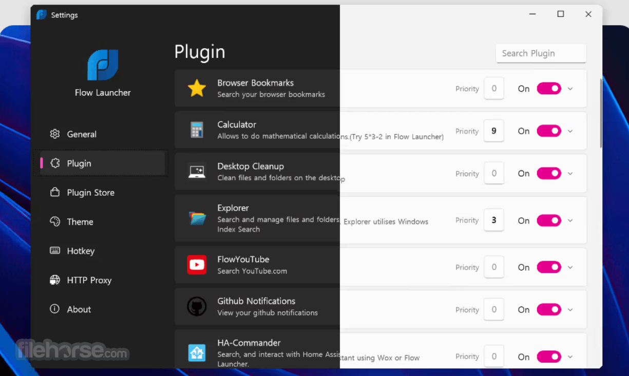Screen dimensions: 629x376
Task: Expand the FlowYouTube plugin options
Action: point(570,267)
